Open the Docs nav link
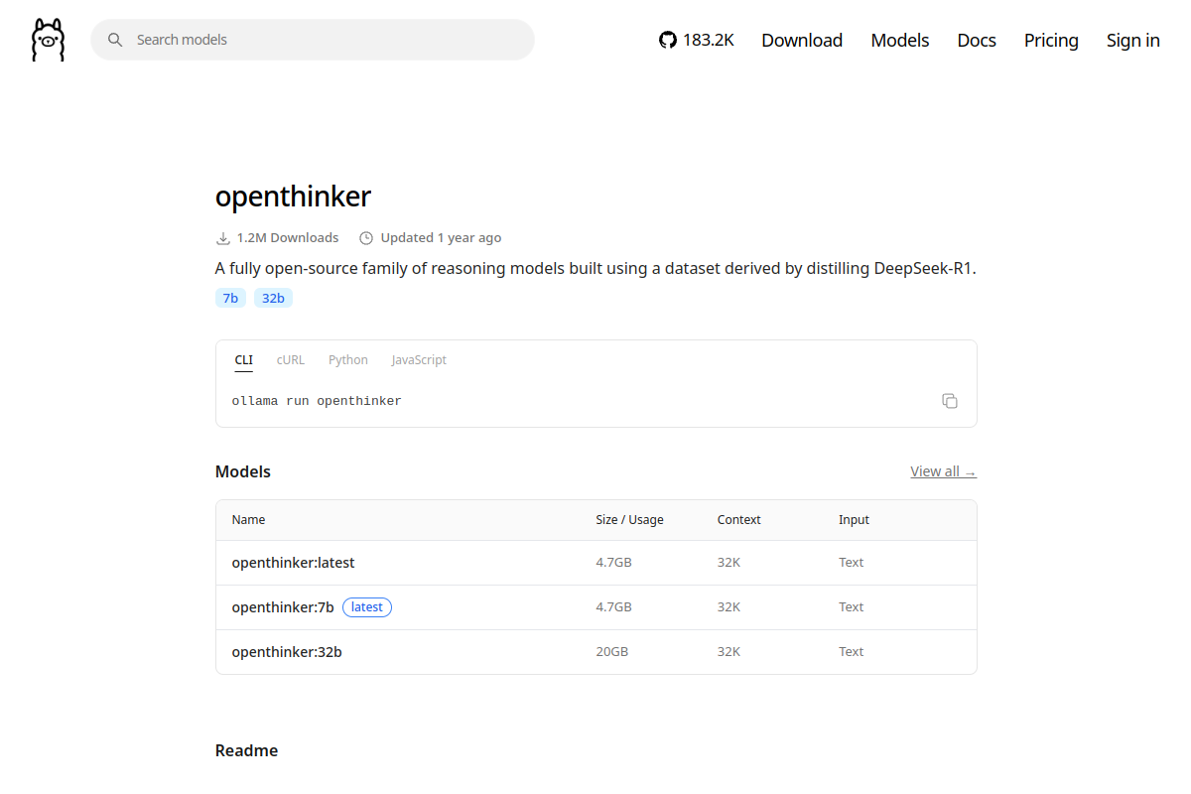 pos(977,40)
